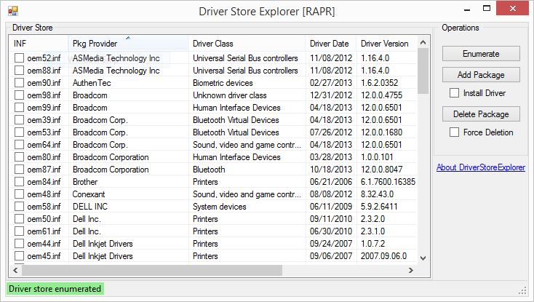
Task: Click the 10/18/2013 driver date cell
Action: point(331,170)
